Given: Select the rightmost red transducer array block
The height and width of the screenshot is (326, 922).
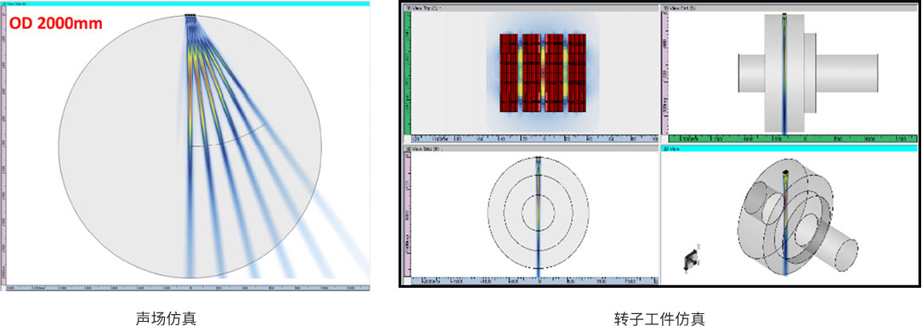Looking at the screenshot, I should (578, 73).
